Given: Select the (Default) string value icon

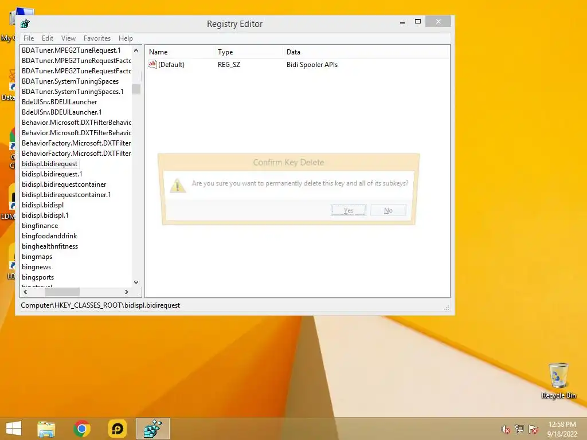Looking at the screenshot, I should click(152, 64).
